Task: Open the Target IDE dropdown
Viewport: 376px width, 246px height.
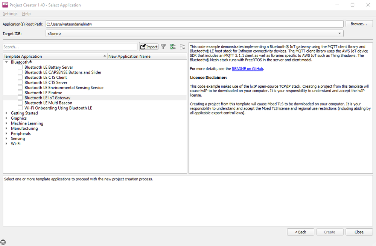Action: click(x=194, y=34)
